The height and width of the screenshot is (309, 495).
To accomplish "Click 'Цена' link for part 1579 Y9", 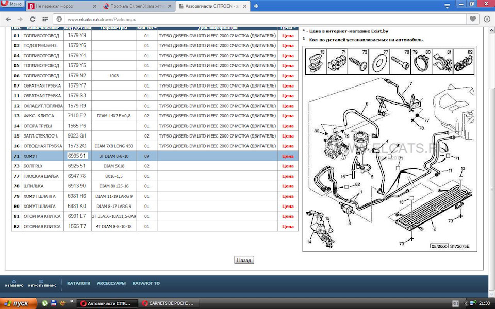I will [288, 36].
